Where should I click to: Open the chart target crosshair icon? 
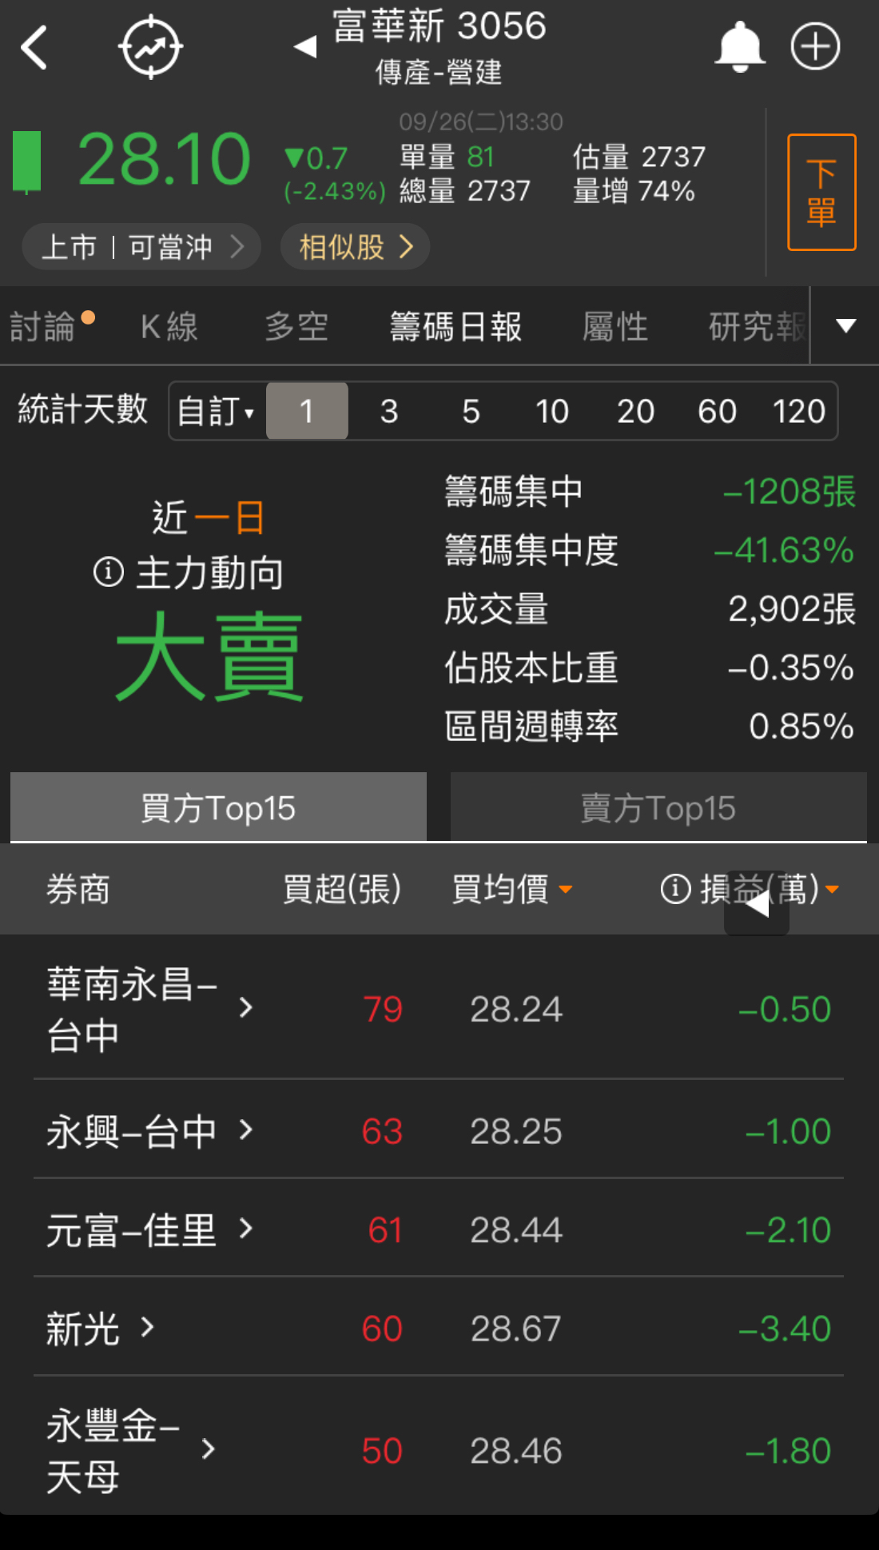pos(150,48)
